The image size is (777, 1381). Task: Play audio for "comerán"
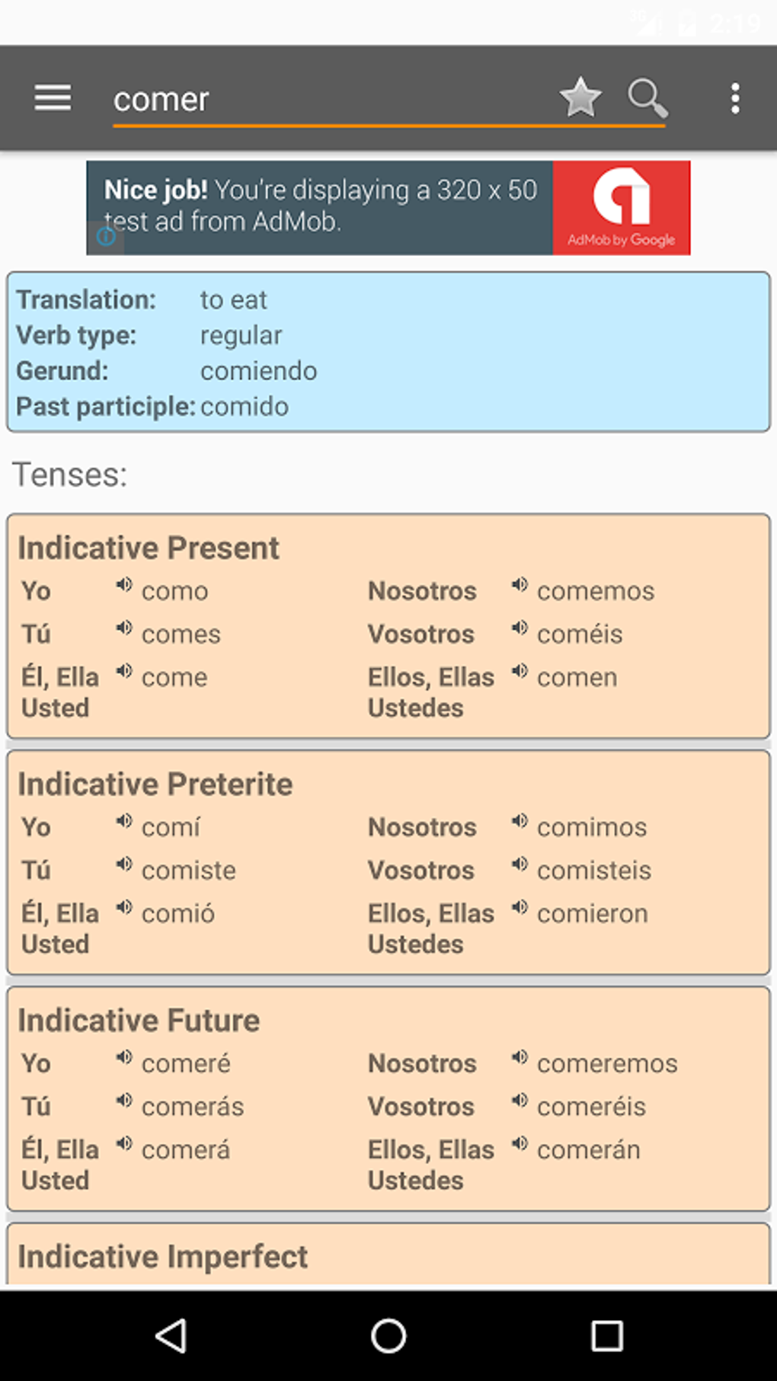click(x=520, y=1143)
